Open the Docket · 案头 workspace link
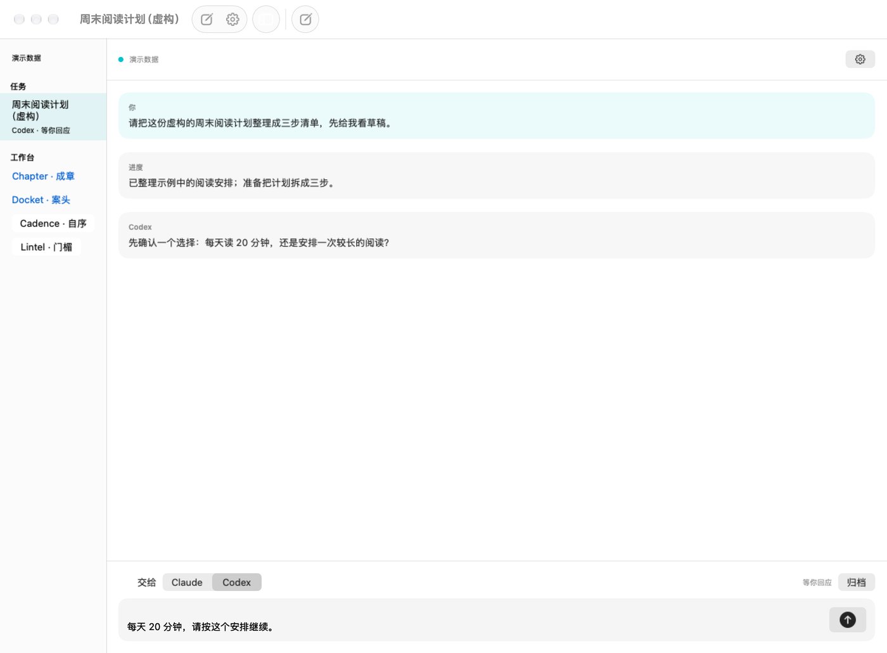Screen dimensions: 887x653 pyautogui.click(x=41, y=200)
